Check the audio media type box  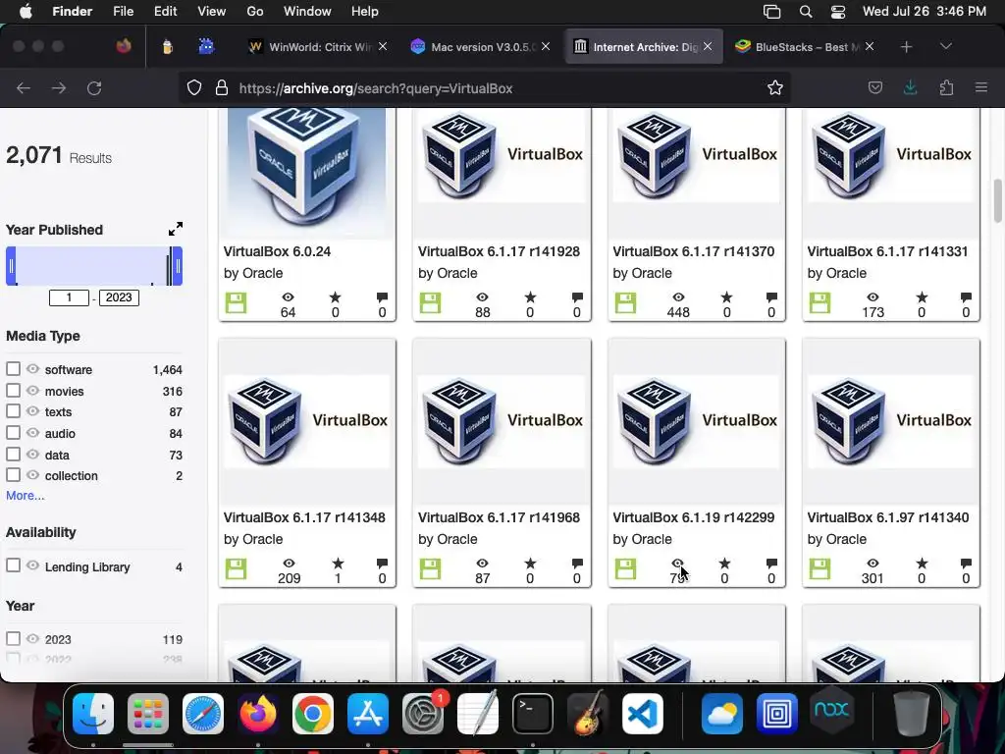pyautogui.click(x=13, y=433)
